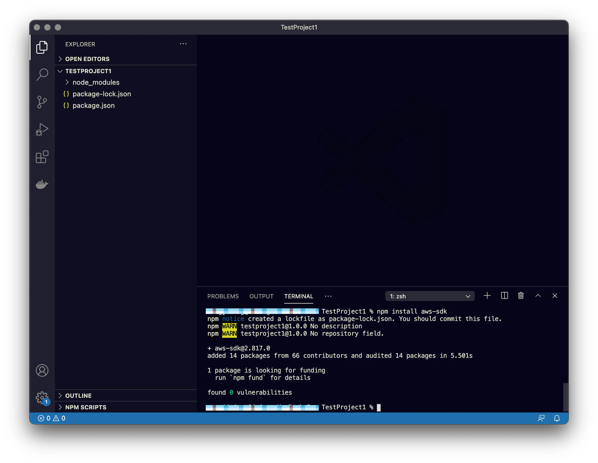This screenshot has height=463, width=598.
Task: Open the Accounts menu
Action: [x=42, y=370]
